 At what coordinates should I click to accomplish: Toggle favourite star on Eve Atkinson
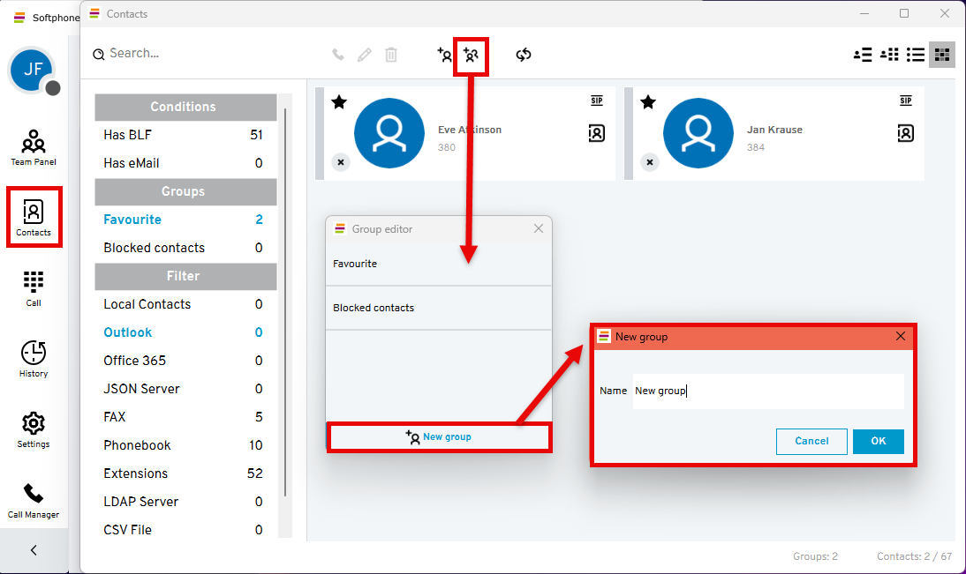click(x=339, y=102)
